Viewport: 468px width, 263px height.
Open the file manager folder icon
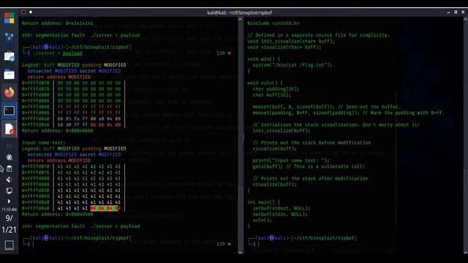click(x=9, y=75)
